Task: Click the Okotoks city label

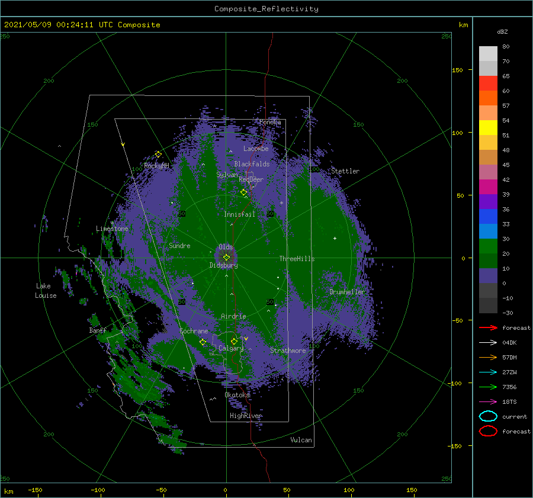Action: coord(237,394)
